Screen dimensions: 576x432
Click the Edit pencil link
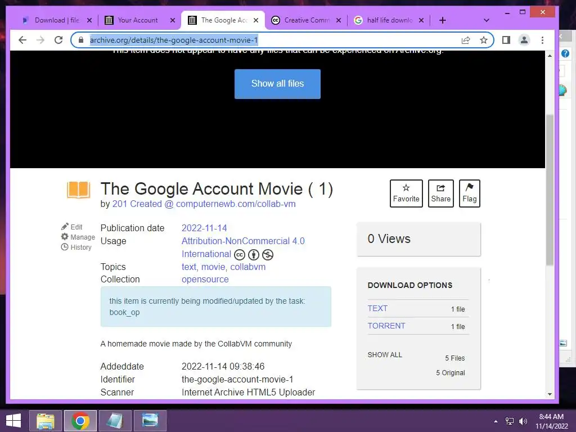[72, 227]
